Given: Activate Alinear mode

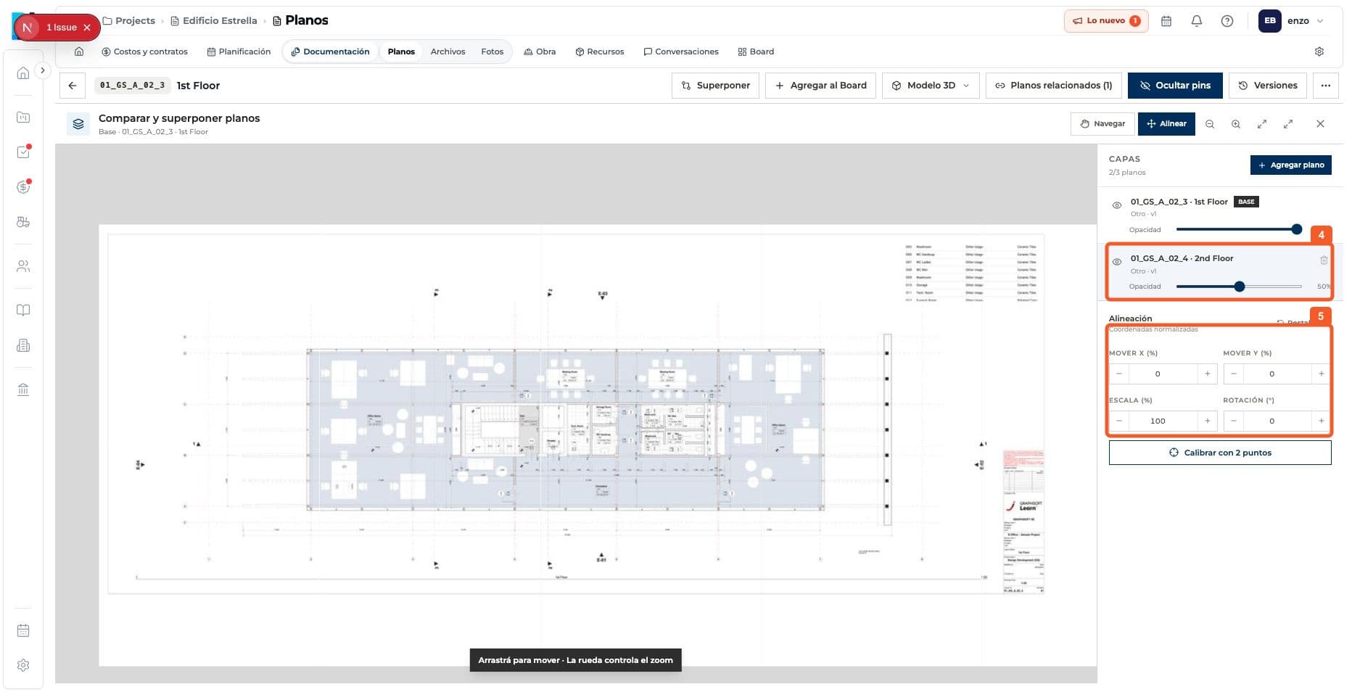Looking at the screenshot, I should pos(1166,124).
